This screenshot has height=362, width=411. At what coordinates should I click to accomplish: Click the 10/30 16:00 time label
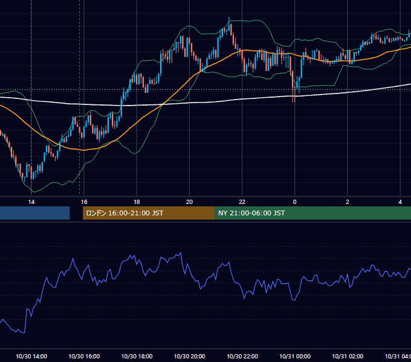[84, 356]
